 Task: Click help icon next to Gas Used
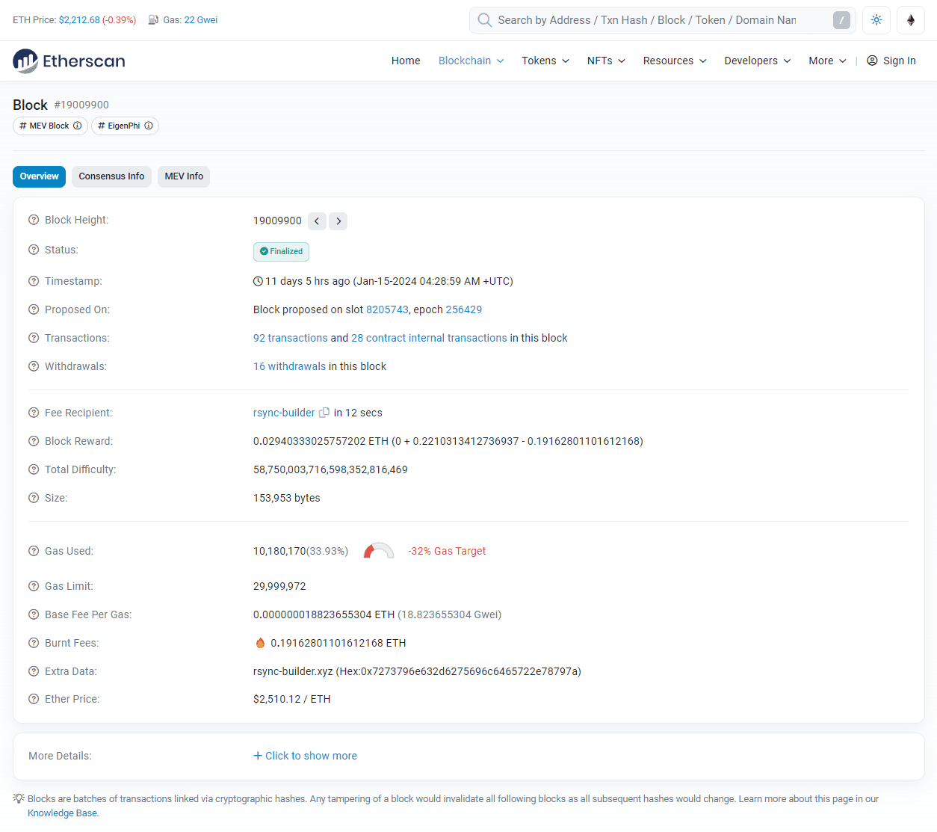tap(34, 551)
